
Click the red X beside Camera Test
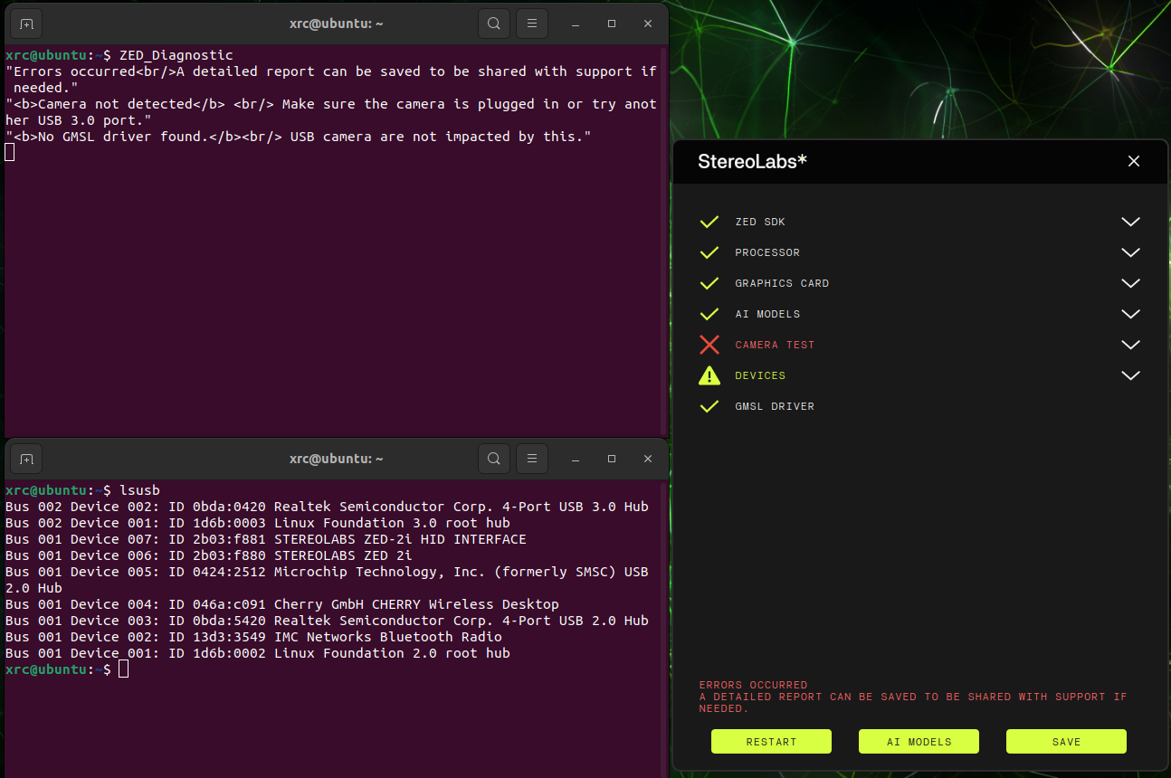click(x=709, y=345)
